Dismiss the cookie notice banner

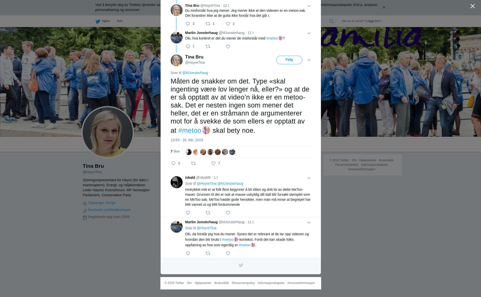(x=384, y=7)
